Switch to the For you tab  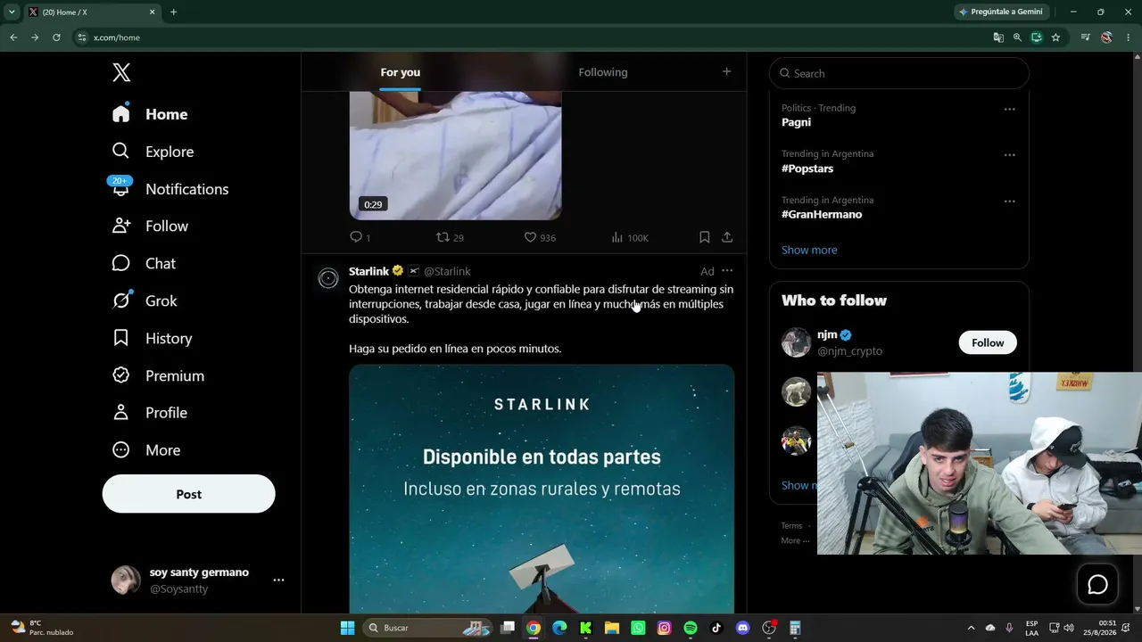(400, 72)
